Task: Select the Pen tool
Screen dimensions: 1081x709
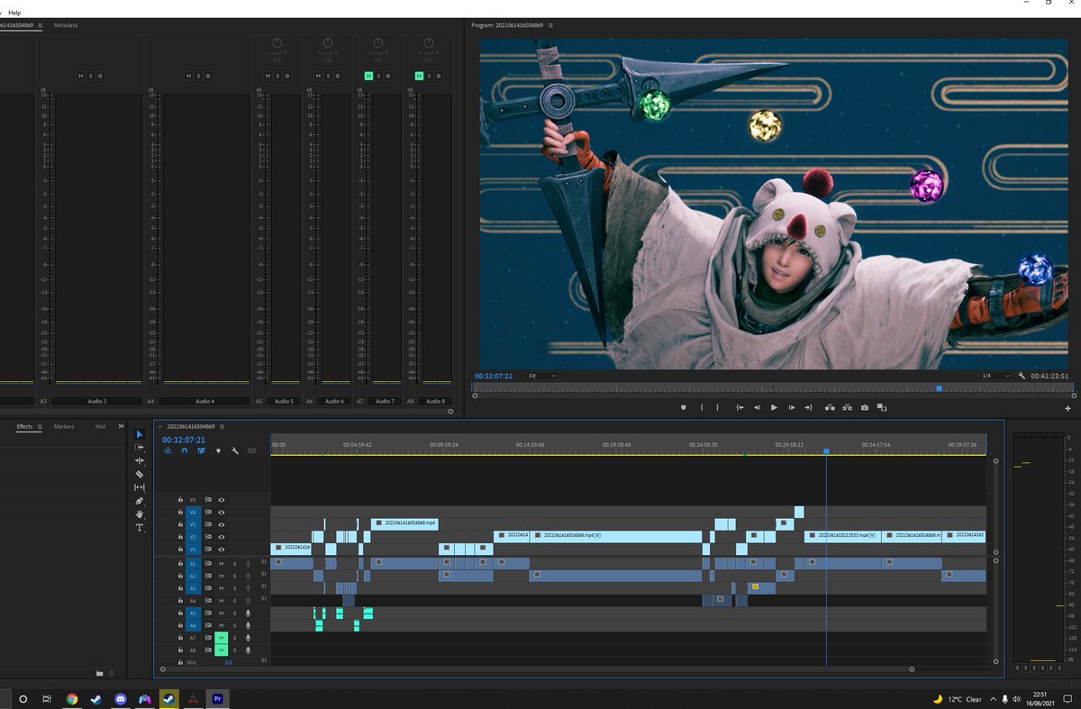Action: click(140, 501)
